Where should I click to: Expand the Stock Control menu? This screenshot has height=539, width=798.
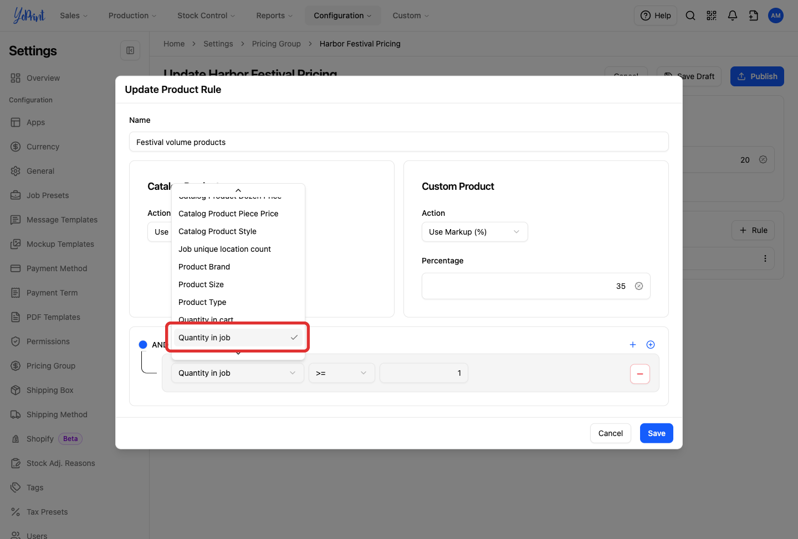point(206,15)
